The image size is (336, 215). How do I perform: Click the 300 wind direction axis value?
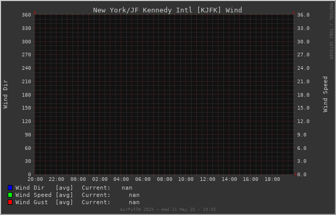pos(26,41)
